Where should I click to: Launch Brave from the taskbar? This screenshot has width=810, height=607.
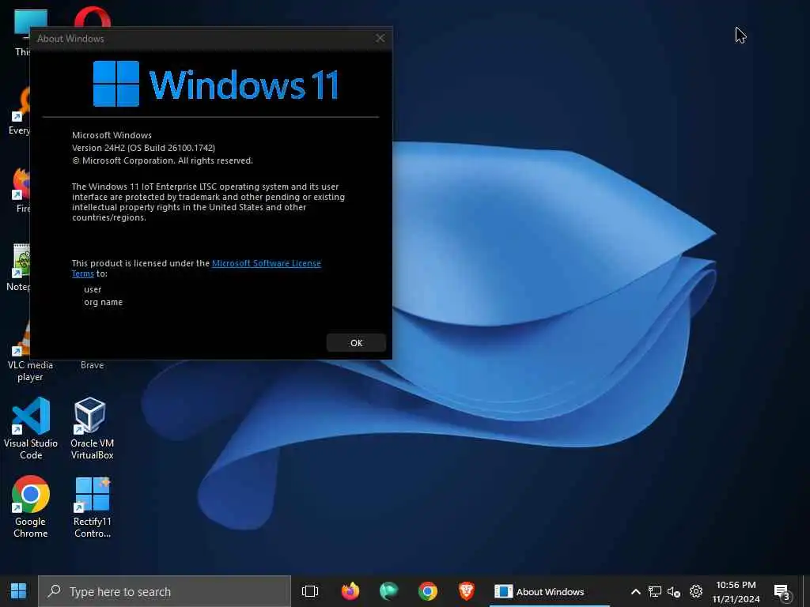467,591
